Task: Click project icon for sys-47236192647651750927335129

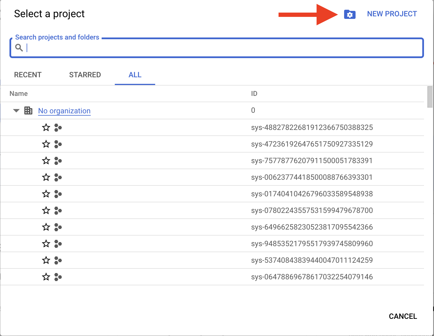Action: pyautogui.click(x=58, y=144)
